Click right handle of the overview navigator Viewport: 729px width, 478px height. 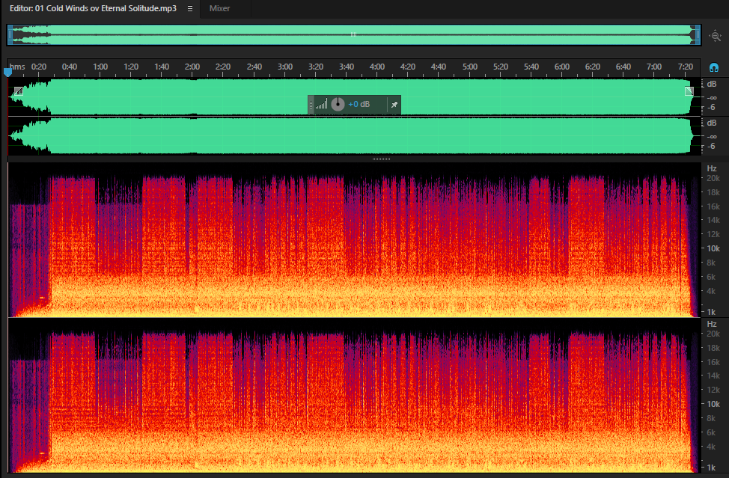pos(698,35)
